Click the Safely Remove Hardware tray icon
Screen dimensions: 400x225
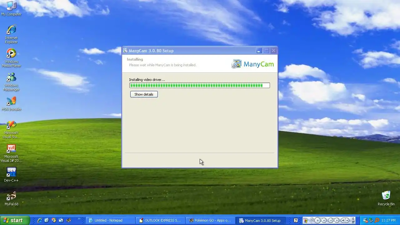[371, 220]
